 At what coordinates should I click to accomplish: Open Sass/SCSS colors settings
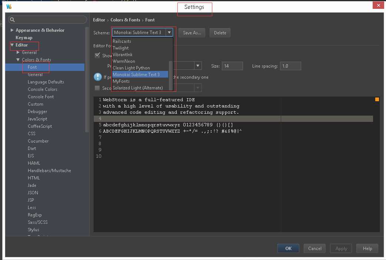37,222
